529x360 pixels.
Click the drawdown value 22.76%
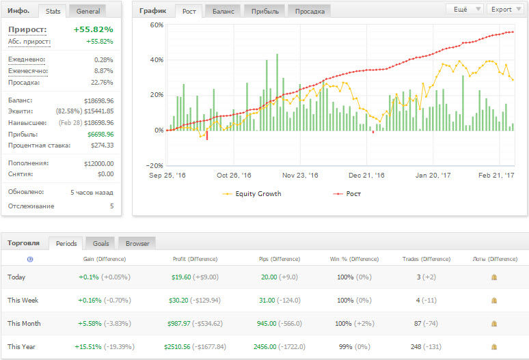pos(102,82)
